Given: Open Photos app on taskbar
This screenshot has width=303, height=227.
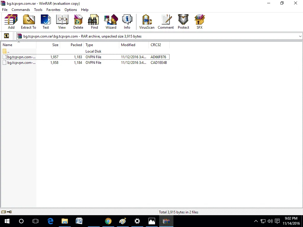Looking at the screenshot, I should pyautogui.click(x=152, y=221).
